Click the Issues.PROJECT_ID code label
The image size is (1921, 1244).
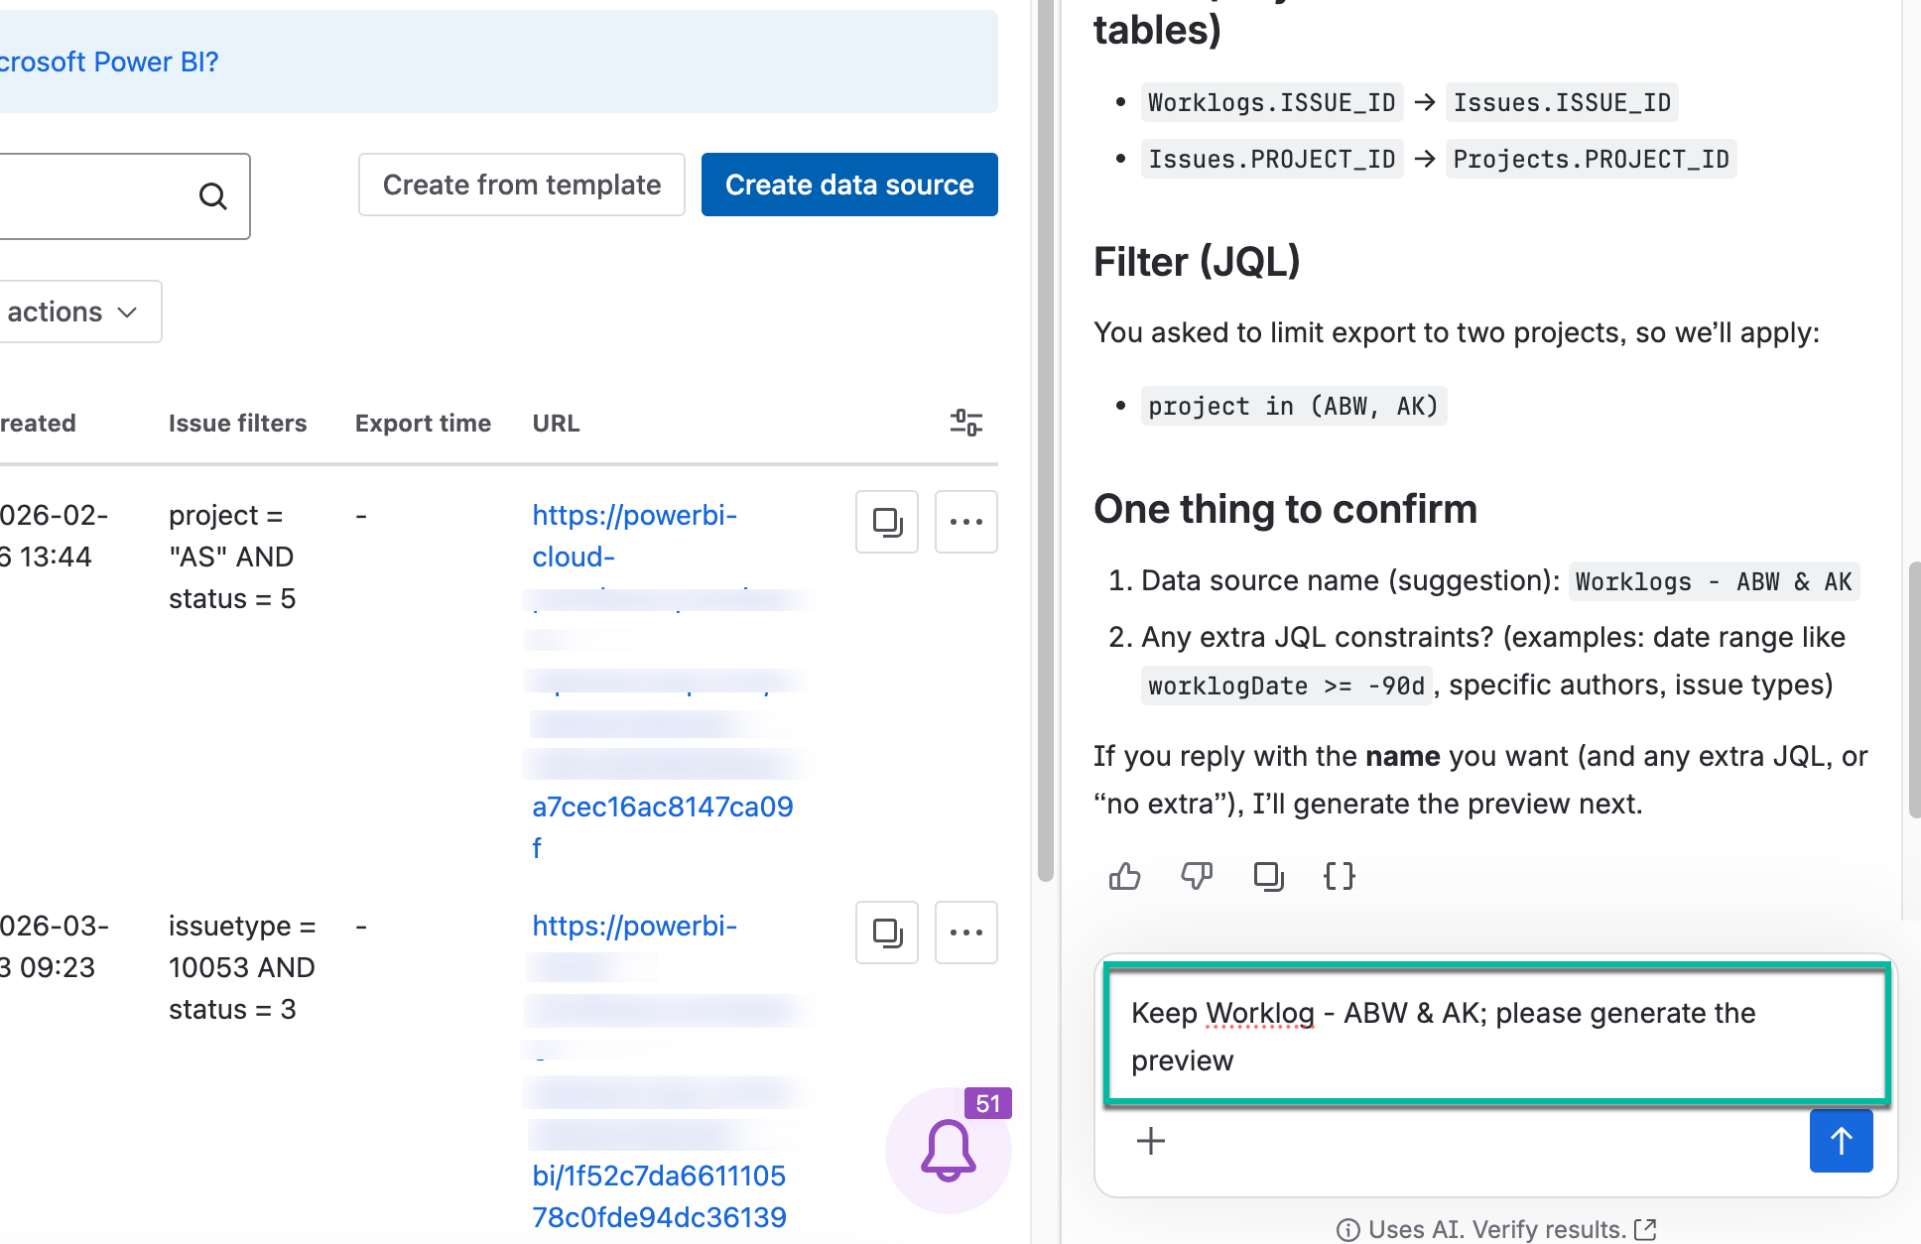pyautogui.click(x=1272, y=159)
